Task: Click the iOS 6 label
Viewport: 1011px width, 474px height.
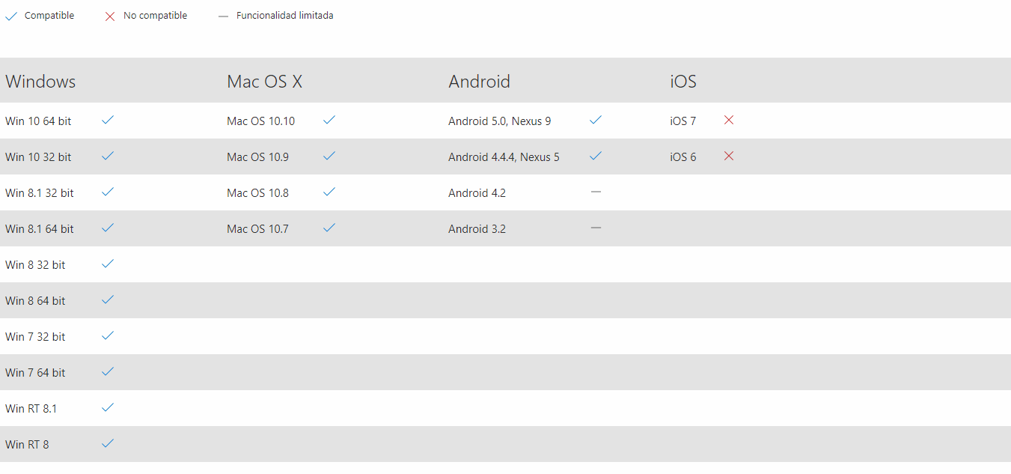Action: 683,157
